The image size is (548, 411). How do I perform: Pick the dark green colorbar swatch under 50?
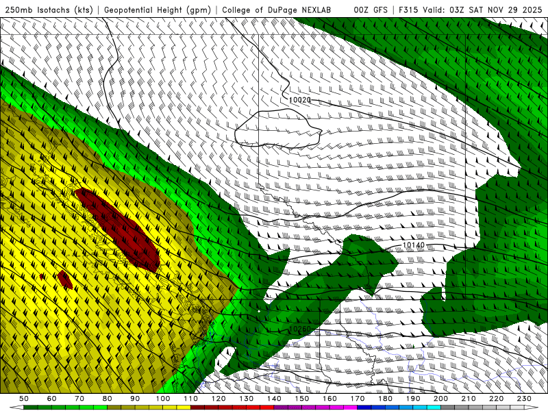coord(31,408)
